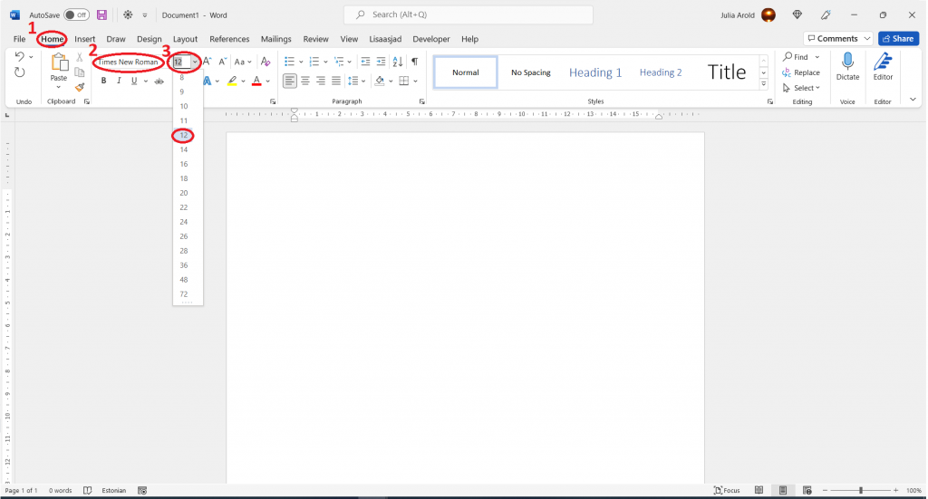Viewport: 928px width, 499px height.
Task: Toggle Strikethrough formatting
Action: [x=159, y=81]
